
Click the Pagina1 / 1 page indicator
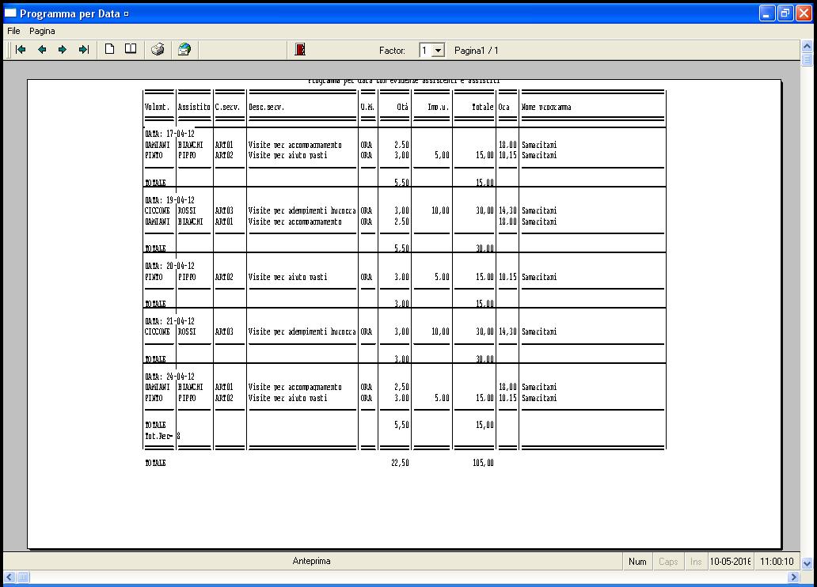477,51
